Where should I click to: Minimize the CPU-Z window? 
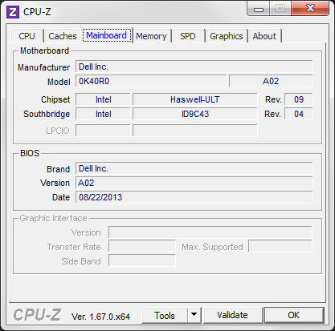[259, 9]
